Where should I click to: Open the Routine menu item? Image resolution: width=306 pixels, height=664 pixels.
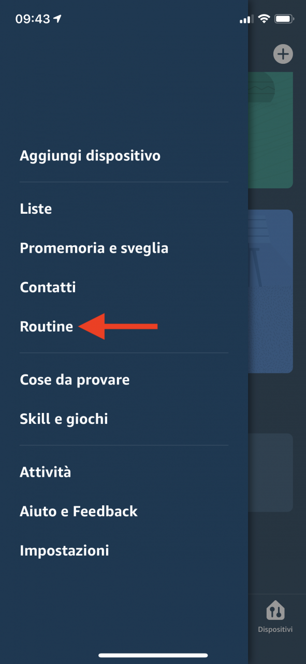tap(47, 326)
